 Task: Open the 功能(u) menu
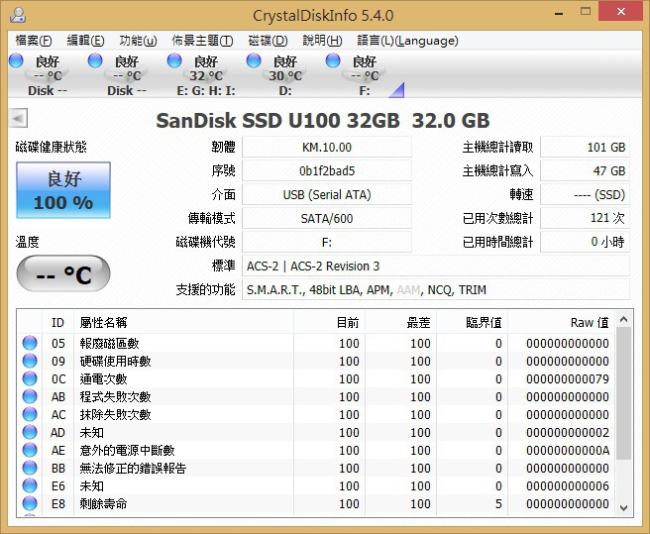(x=138, y=41)
